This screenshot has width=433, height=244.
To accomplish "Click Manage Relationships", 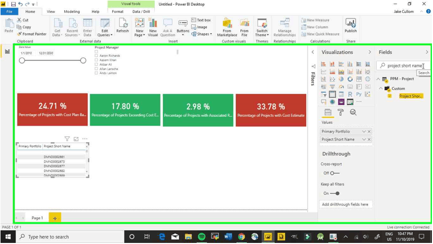I will pyautogui.click(x=284, y=27).
